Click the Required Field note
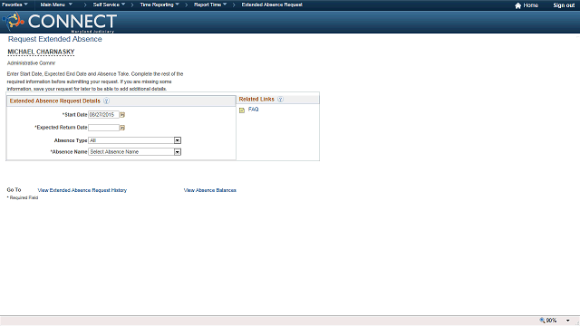The image size is (580, 326). coord(23,197)
